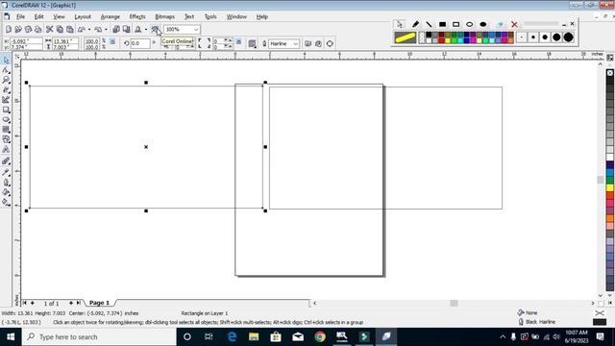Click the Corel Online toolbar icon
Image resolution: width=615 pixels, height=346 pixels.
click(x=156, y=30)
